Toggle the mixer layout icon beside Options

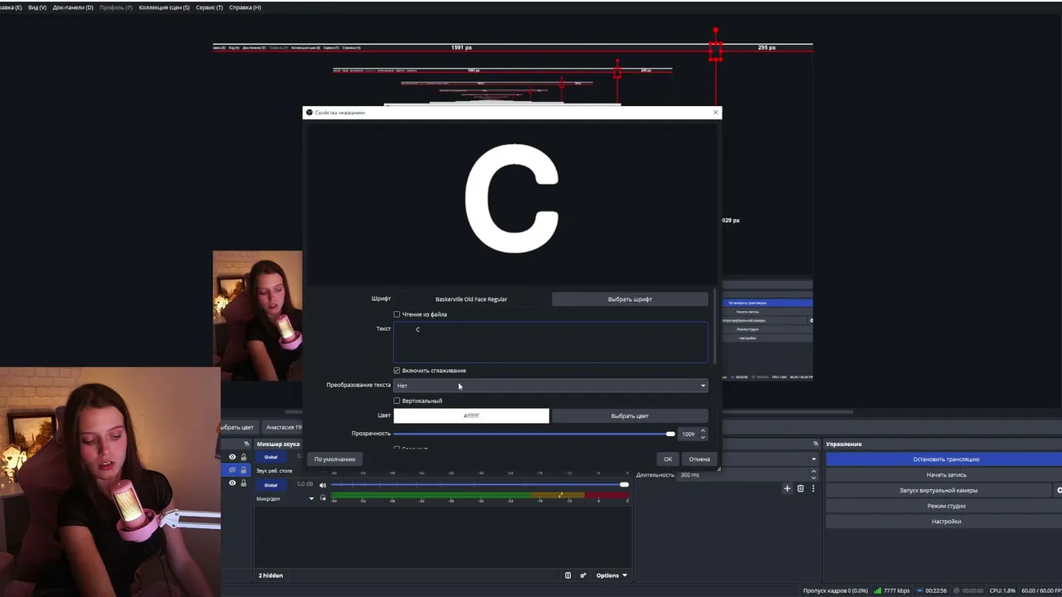[x=568, y=575]
